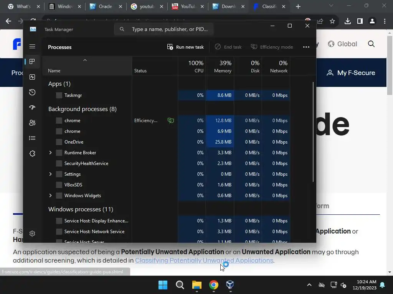This screenshot has height=294, width=393.
Task: Click the chrome efficiency mode leaf icon
Action: pyautogui.click(x=171, y=121)
